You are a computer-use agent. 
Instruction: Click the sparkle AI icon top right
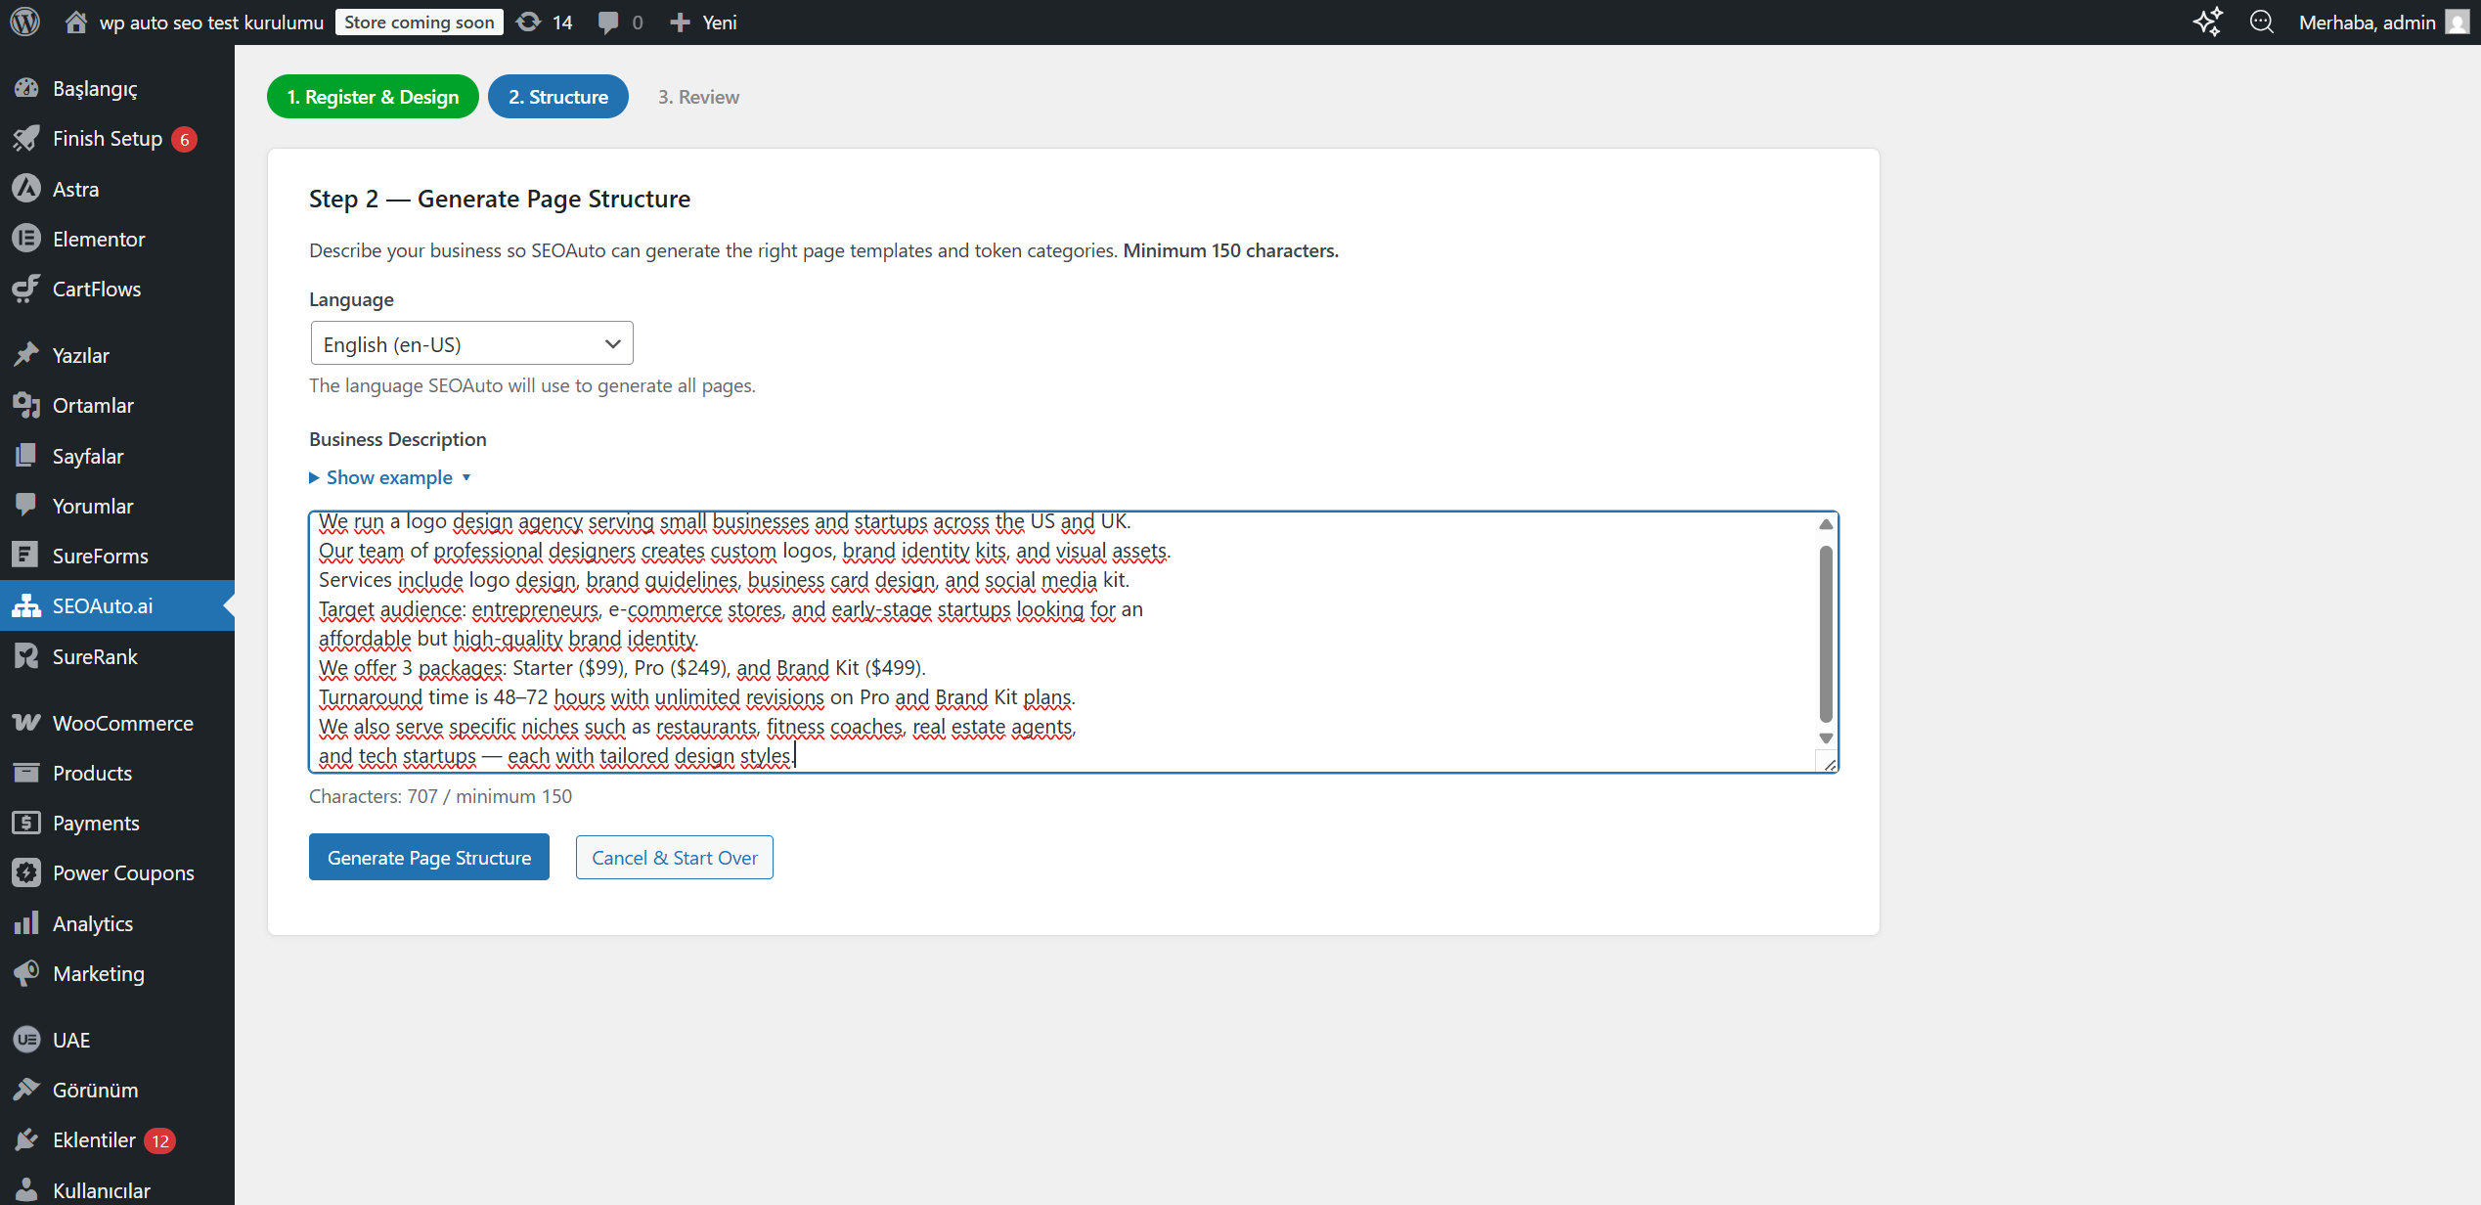click(2208, 22)
